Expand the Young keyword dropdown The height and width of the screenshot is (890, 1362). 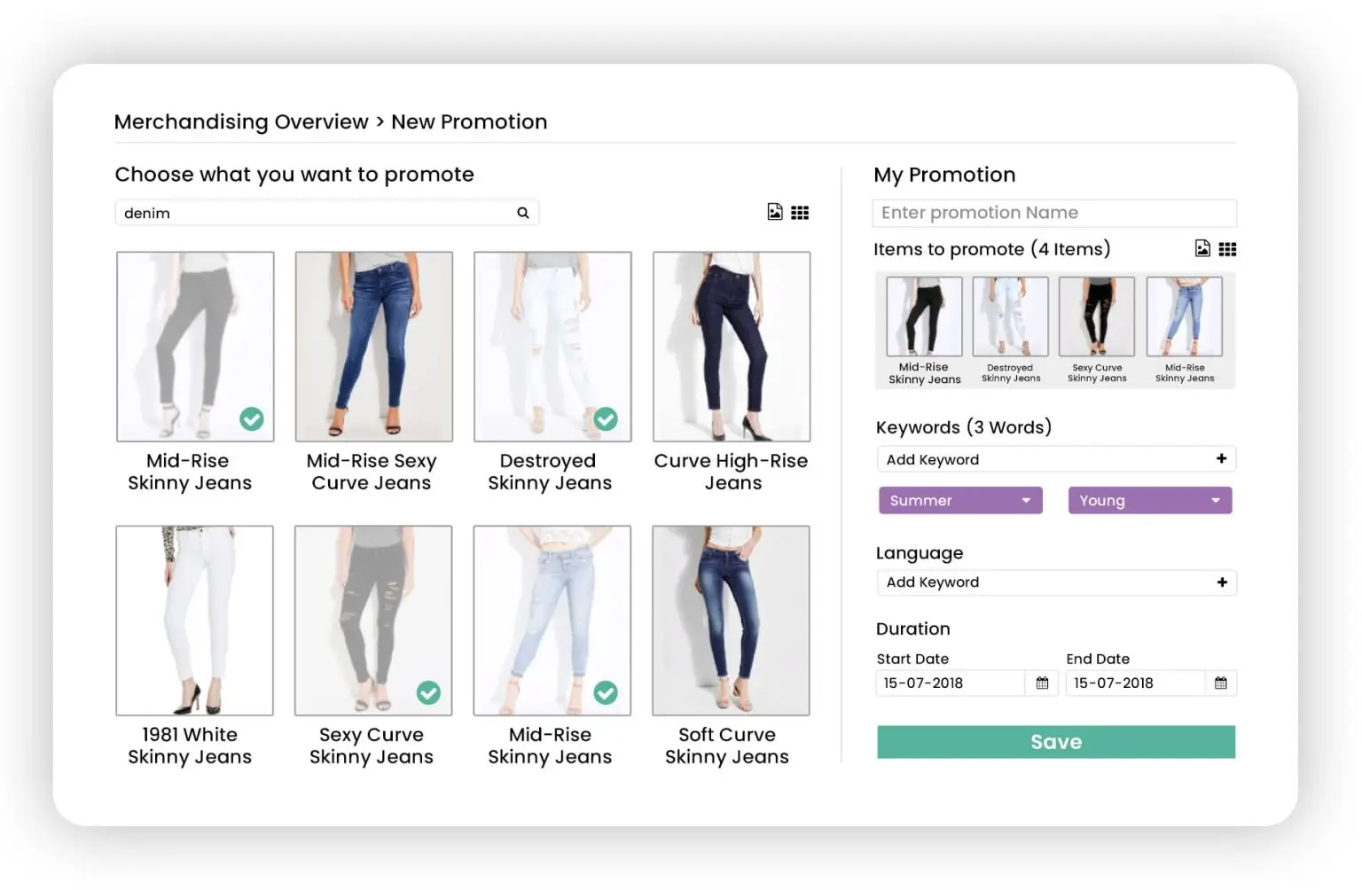click(x=1216, y=501)
